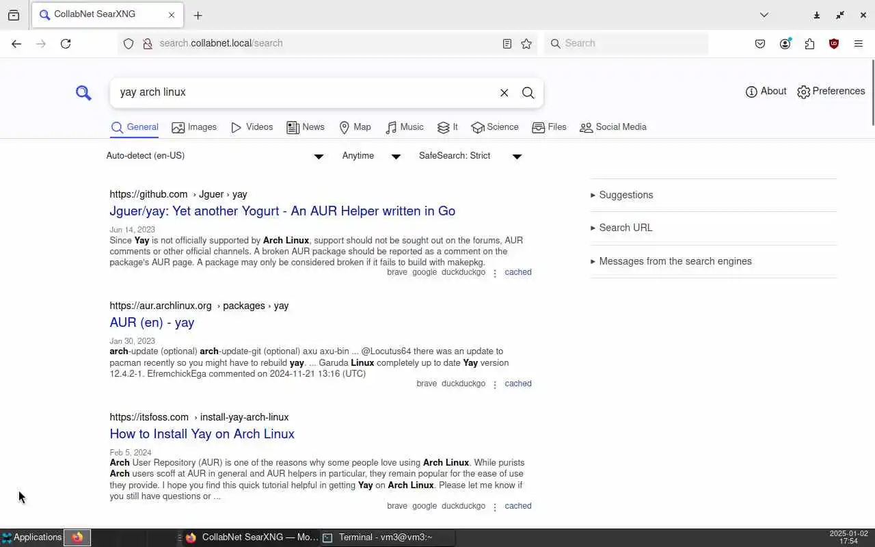
Task: Open a new browser tab
Action: [x=198, y=15]
